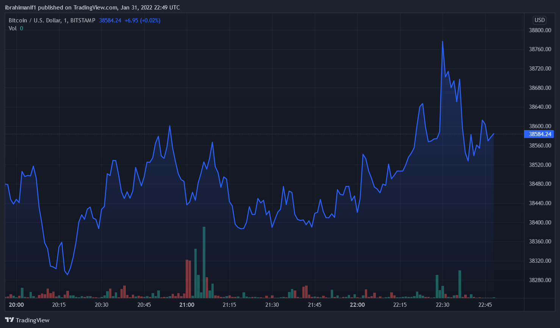Image resolution: width=560 pixels, height=328 pixels.
Task: Click the Vol indicator label
Action: point(12,28)
